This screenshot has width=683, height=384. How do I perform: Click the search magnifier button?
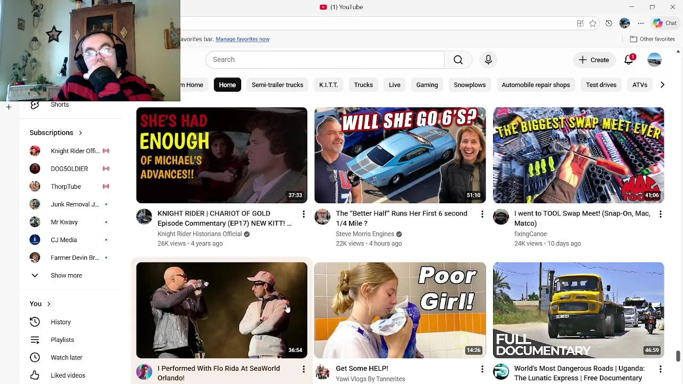click(x=458, y=60)
